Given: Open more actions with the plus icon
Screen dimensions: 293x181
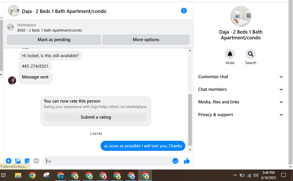Looking at the screenshot, I should click(x=9, y=161).
